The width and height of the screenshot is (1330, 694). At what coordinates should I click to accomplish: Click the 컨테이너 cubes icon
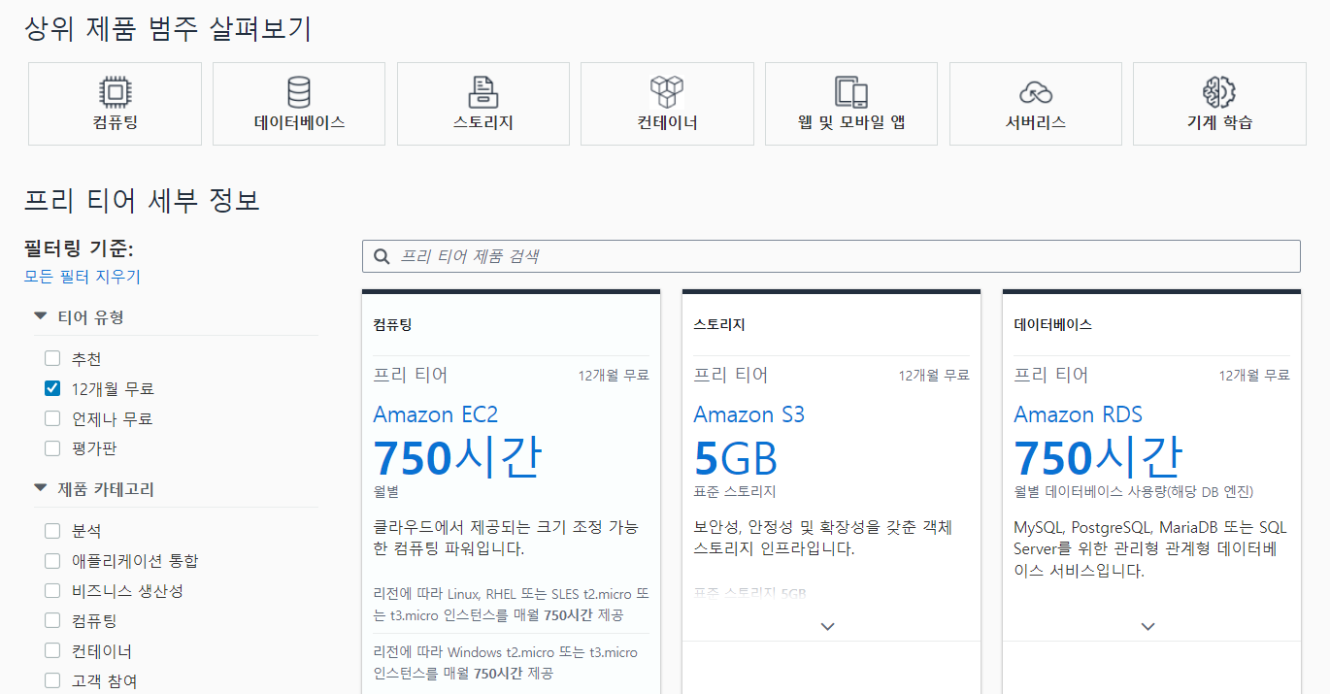(x=667, y=92)
